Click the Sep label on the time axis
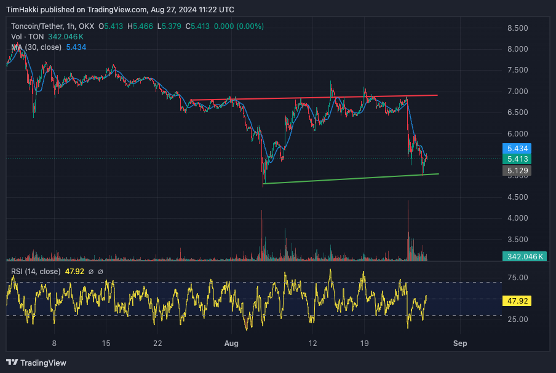Image resolution: width=556 pixels, height=373 pixels. 460,344
